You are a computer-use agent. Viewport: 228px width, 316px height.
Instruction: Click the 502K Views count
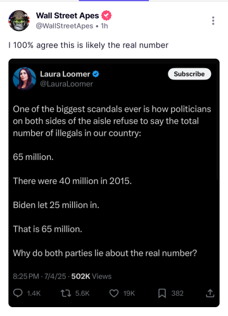[91, 276]
